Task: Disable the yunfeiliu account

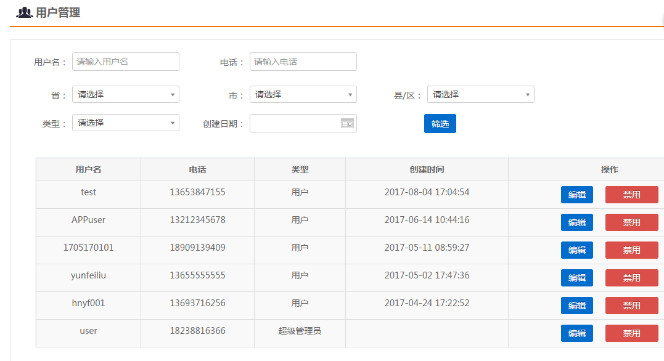Action: [631, 277]
